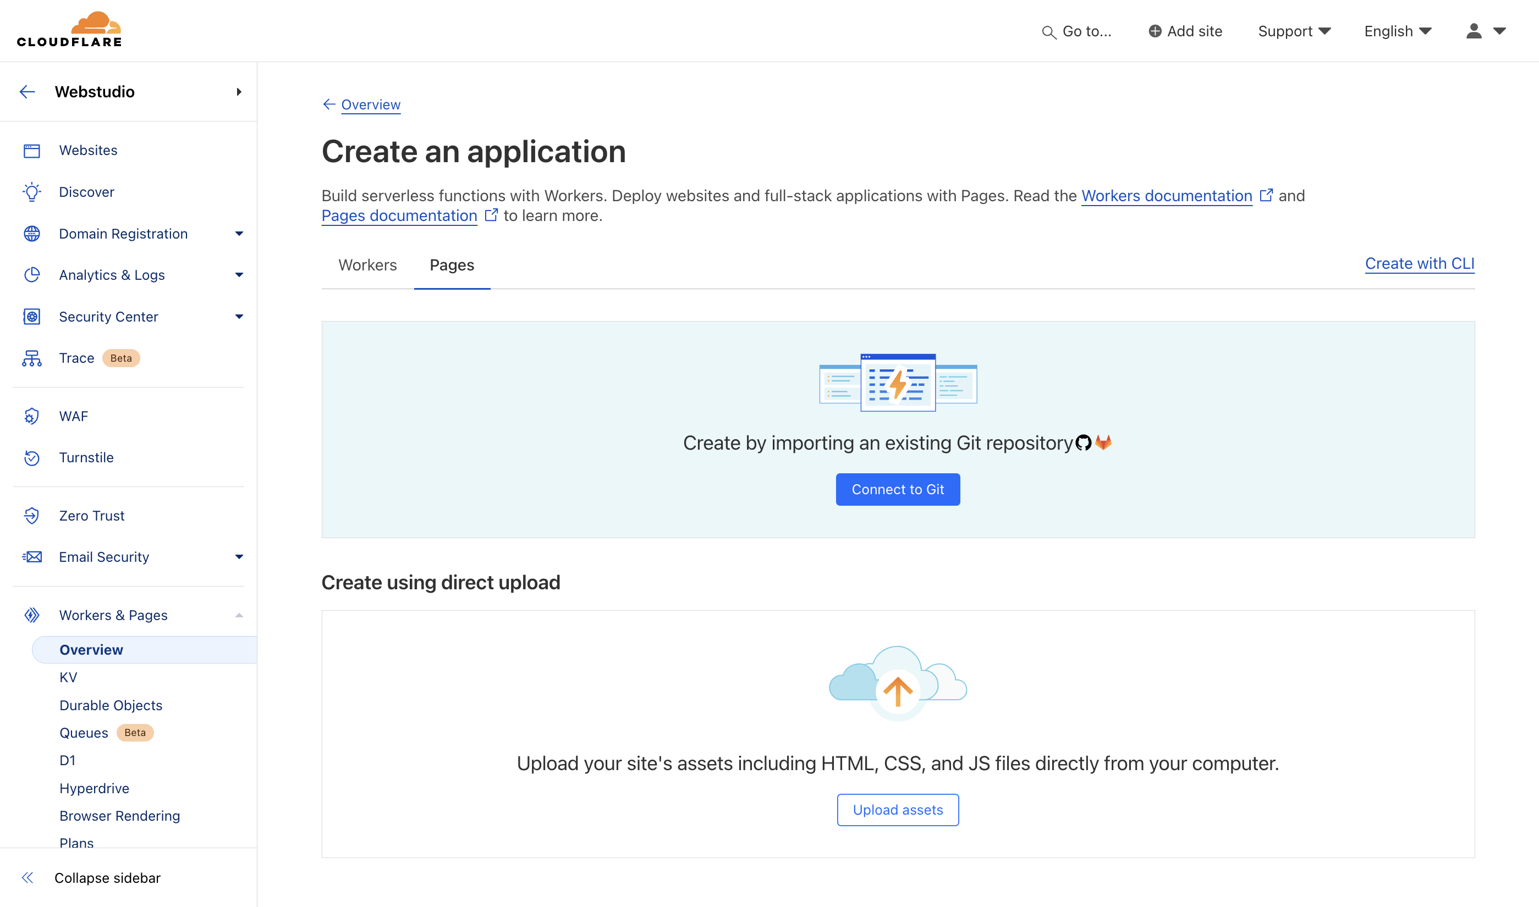Click the Collapse sidebar double chevron icon

click(x=28, y=878)
